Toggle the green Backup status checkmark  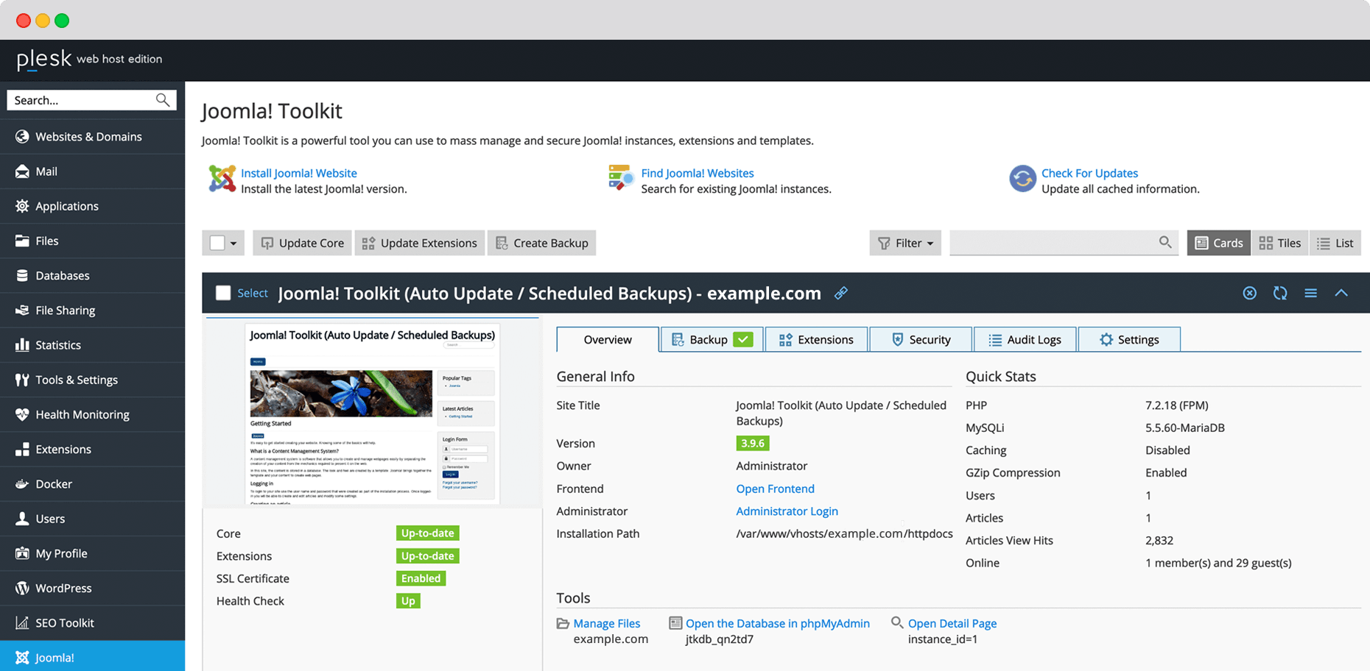pos(743,339)
